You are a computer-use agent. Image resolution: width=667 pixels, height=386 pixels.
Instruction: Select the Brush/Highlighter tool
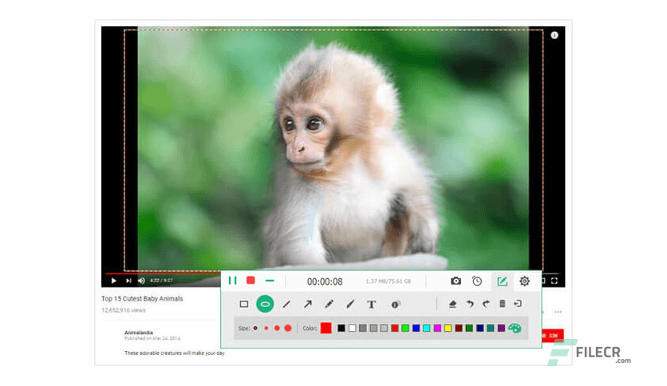point(350,304)
